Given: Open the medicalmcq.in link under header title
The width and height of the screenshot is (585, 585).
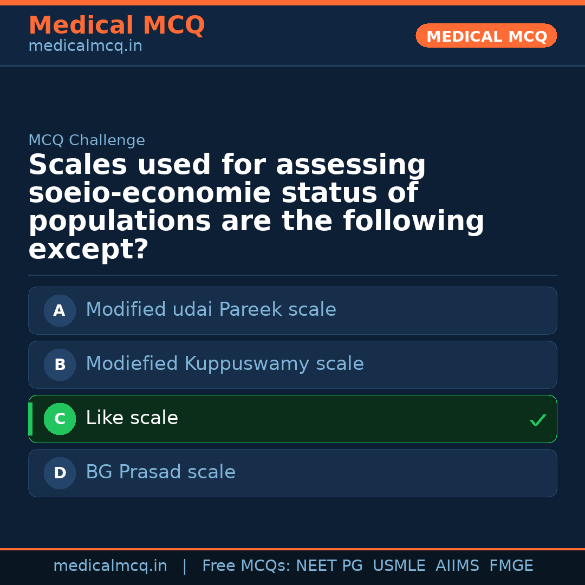Looking at the screenshot, I should pyautogui.click(x=85, y=47).
